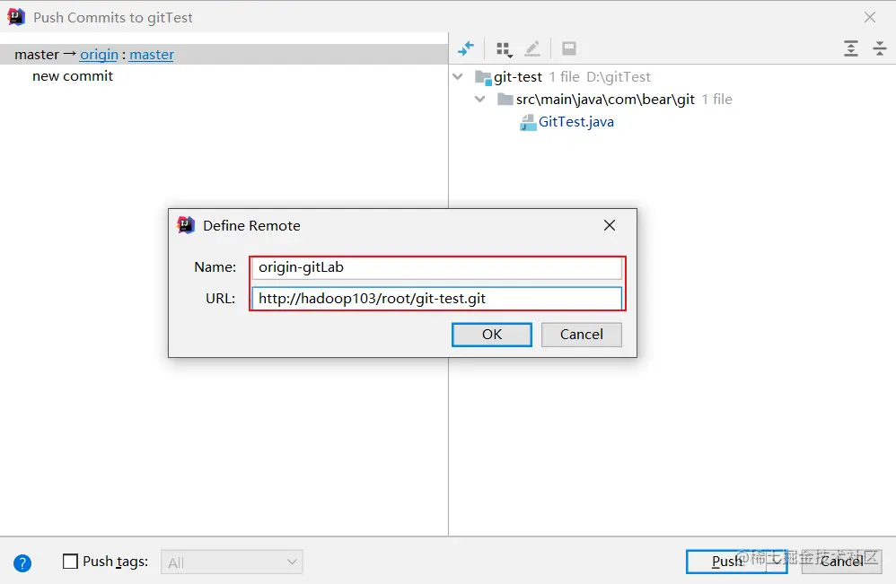Select GitTest.java in the file tree
This screenshot has height=584, width=896.
pyautogui.click(x=576, y=122)
